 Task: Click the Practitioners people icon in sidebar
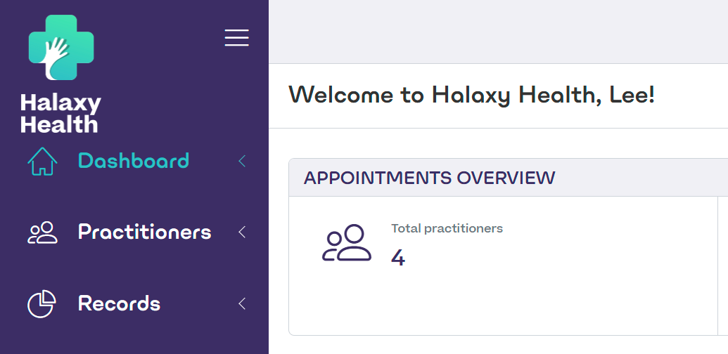click(42, 232)
